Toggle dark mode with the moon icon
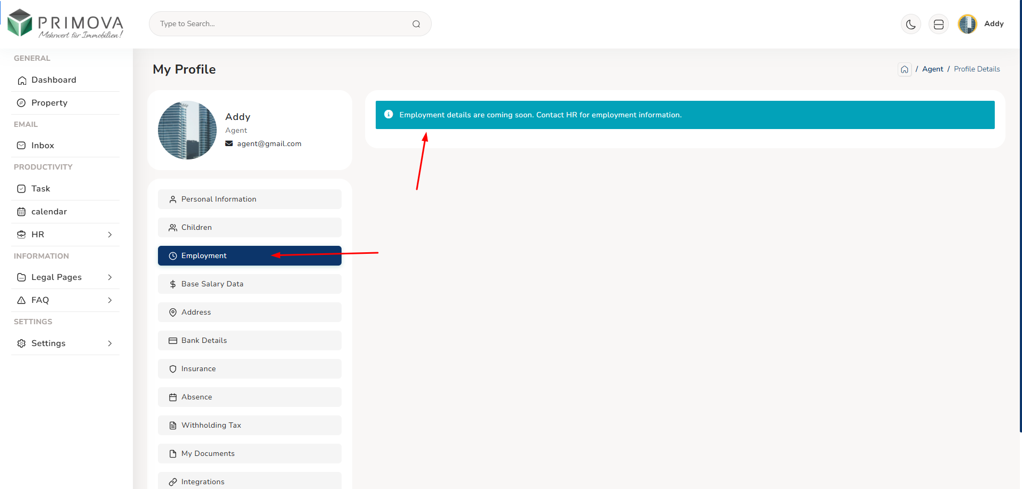The image size is (1022, 489). 910,24
